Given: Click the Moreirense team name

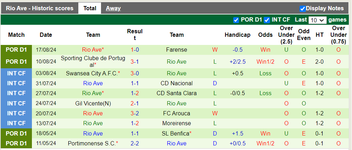Looking at the screenshot, I should [x=177, y=123].
